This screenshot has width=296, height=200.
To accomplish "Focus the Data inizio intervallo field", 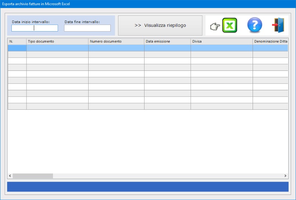I will pyautogui.click(x=35, y=28).
